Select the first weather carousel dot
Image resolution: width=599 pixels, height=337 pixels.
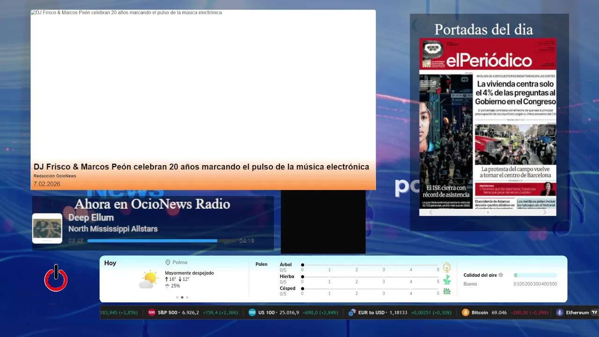click(177, 297)
